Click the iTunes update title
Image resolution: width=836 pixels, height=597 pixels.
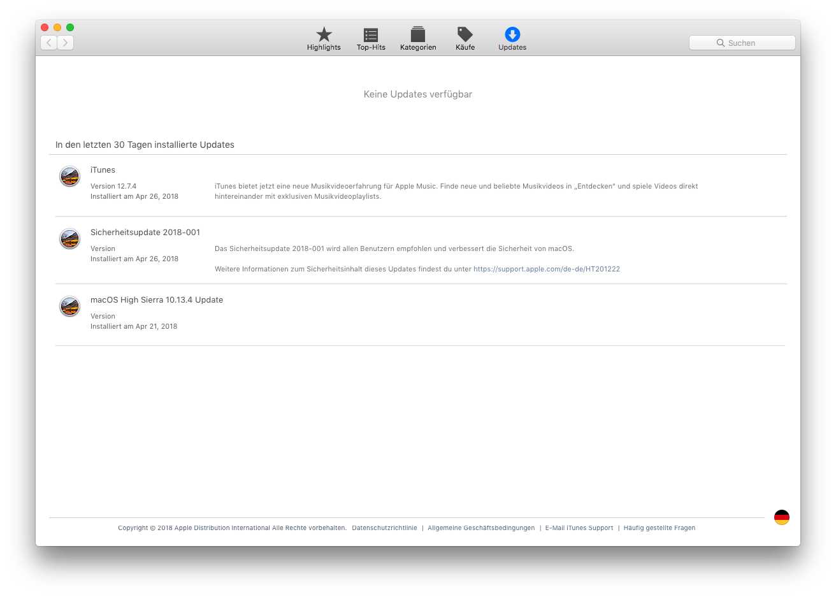pyautogui.click(x=103, y=170)
